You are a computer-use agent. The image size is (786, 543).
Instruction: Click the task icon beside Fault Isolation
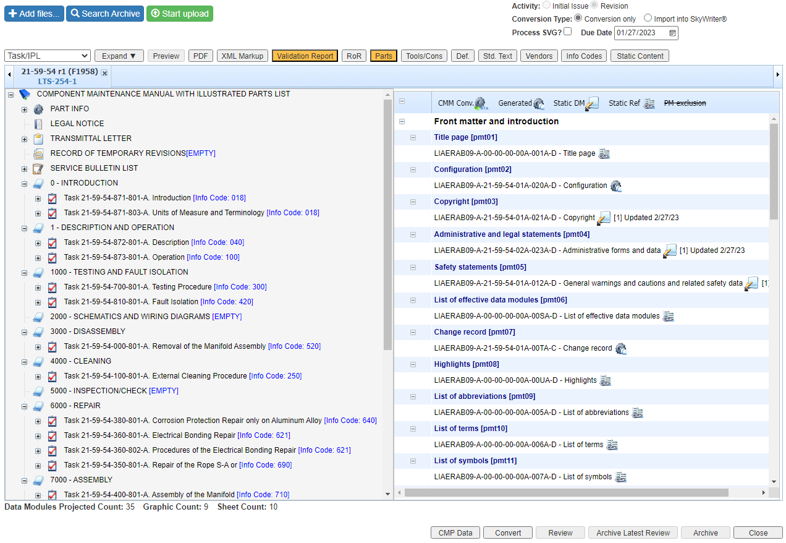click(x=53, y=302)
